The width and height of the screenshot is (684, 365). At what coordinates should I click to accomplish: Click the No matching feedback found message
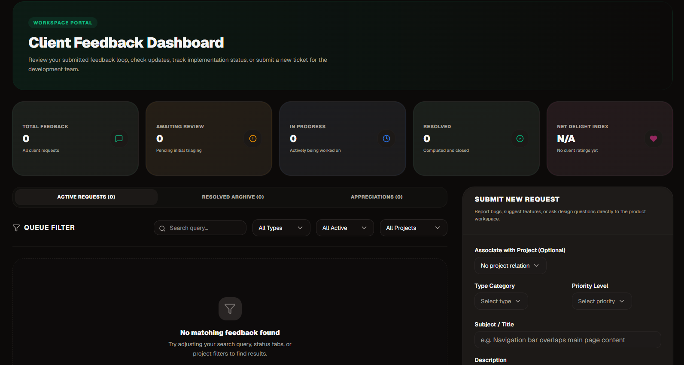pos(230,332)
